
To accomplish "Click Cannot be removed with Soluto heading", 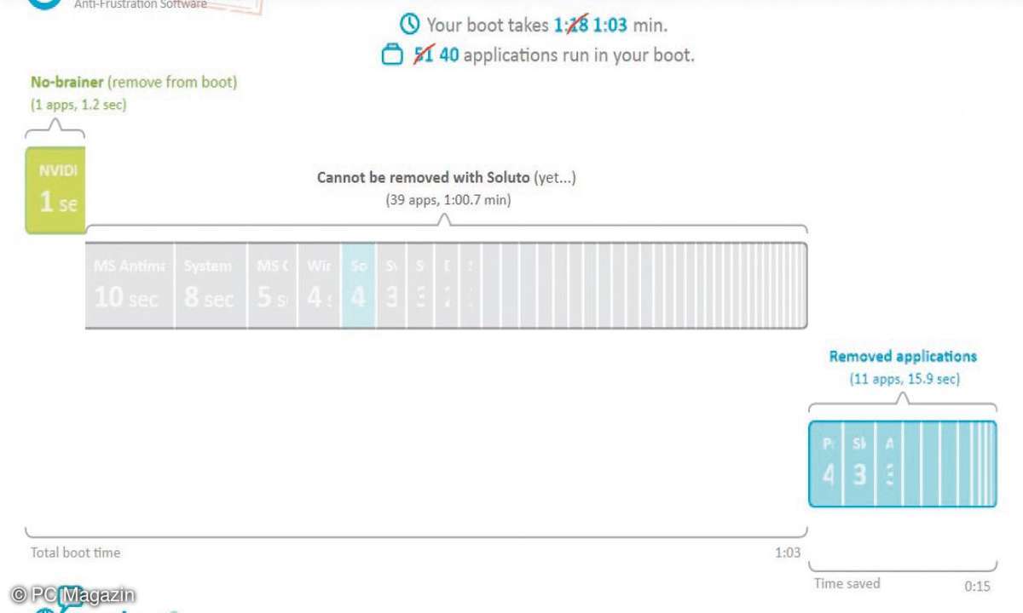I will click(x=447, y=178).
